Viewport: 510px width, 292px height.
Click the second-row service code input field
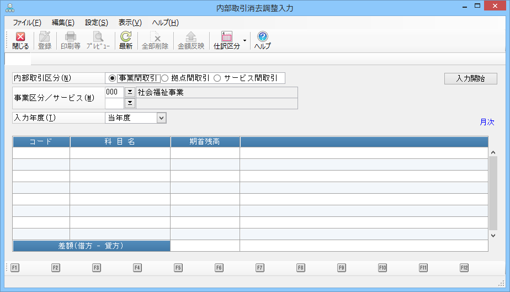114,103
